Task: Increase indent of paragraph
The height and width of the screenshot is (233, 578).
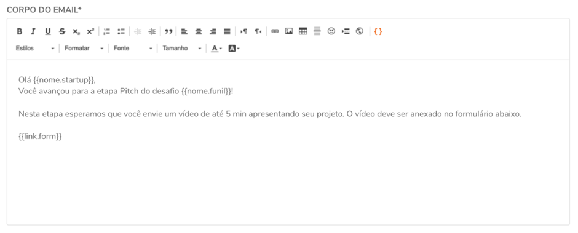Action: [x=152, y=32]
